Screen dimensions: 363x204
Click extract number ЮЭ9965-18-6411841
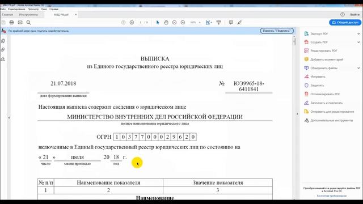[x=249, y=86]
